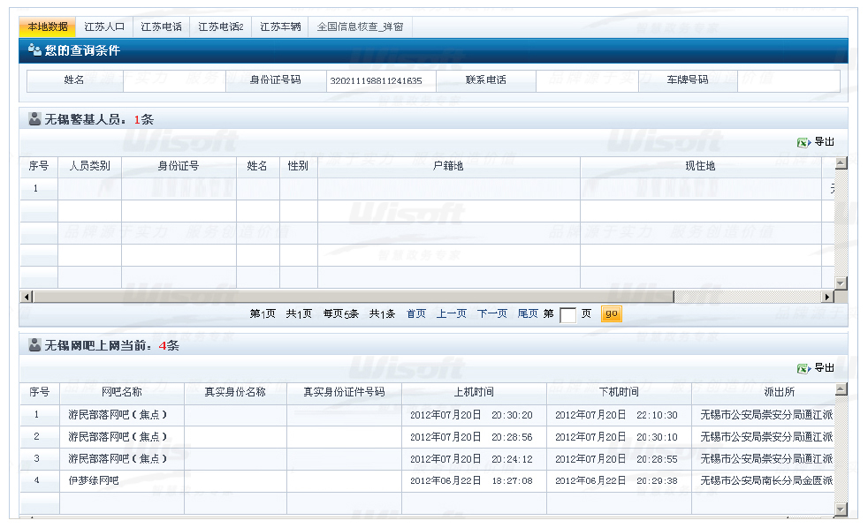Click the horizontal scrollbar right arrow in first table
The image size is (868, 528).
point(827,297)
